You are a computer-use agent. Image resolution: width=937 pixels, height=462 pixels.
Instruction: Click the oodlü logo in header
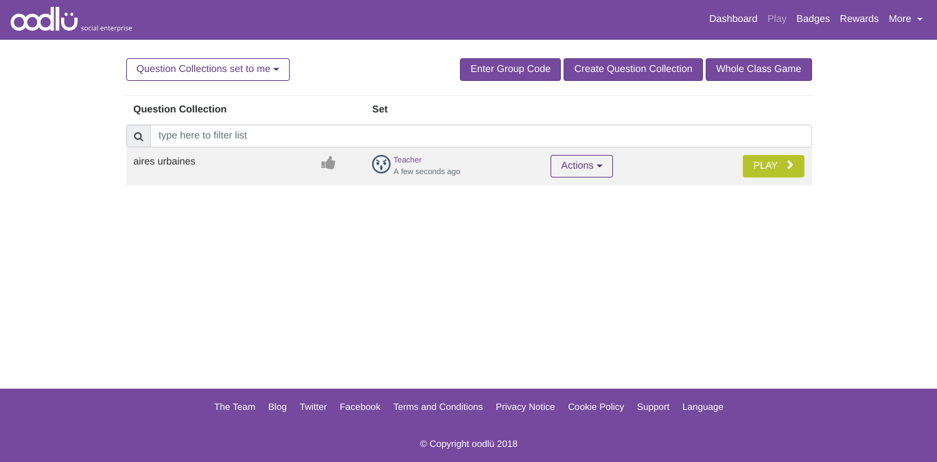pyautogui.click(x=71, y=19)
